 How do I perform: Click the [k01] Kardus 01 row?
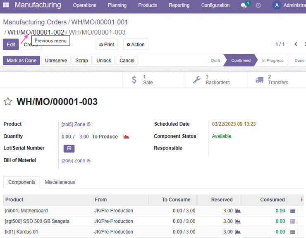click(x=154, y=232)
